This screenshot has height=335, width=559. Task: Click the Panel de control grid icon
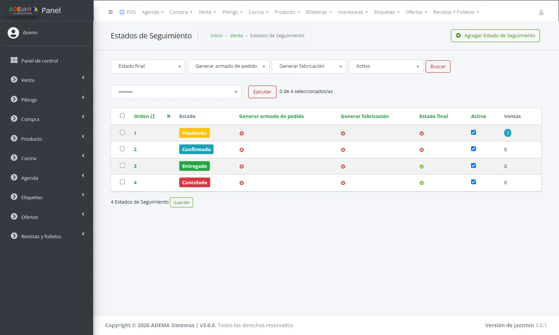coord(14,60)
